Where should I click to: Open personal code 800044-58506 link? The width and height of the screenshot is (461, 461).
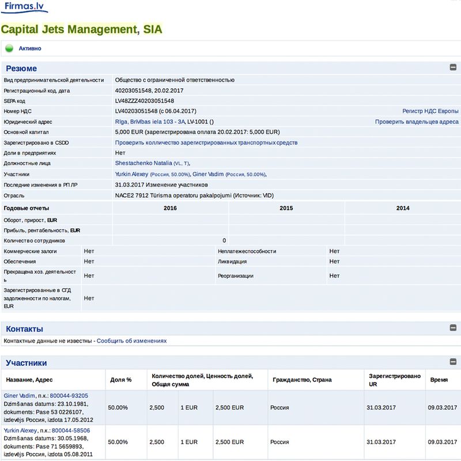[71, 430]
